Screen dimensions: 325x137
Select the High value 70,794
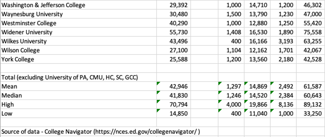point(174,104)
